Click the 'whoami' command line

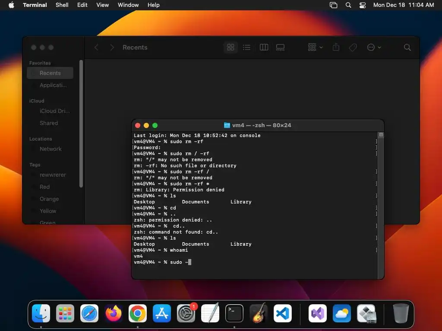pos(161,250)
